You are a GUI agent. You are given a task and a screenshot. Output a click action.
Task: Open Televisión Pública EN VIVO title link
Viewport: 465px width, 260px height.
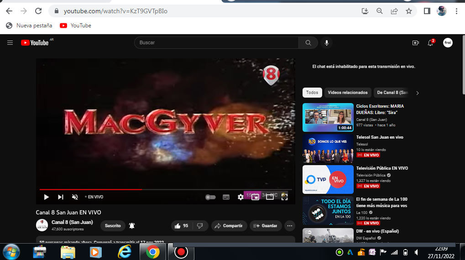[382, 168]
